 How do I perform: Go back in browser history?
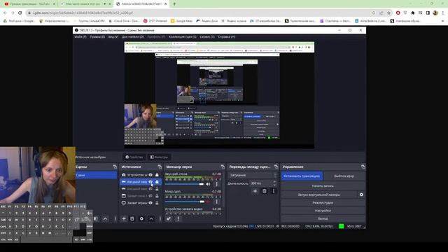pyautogui.click(x=5, y=13)
